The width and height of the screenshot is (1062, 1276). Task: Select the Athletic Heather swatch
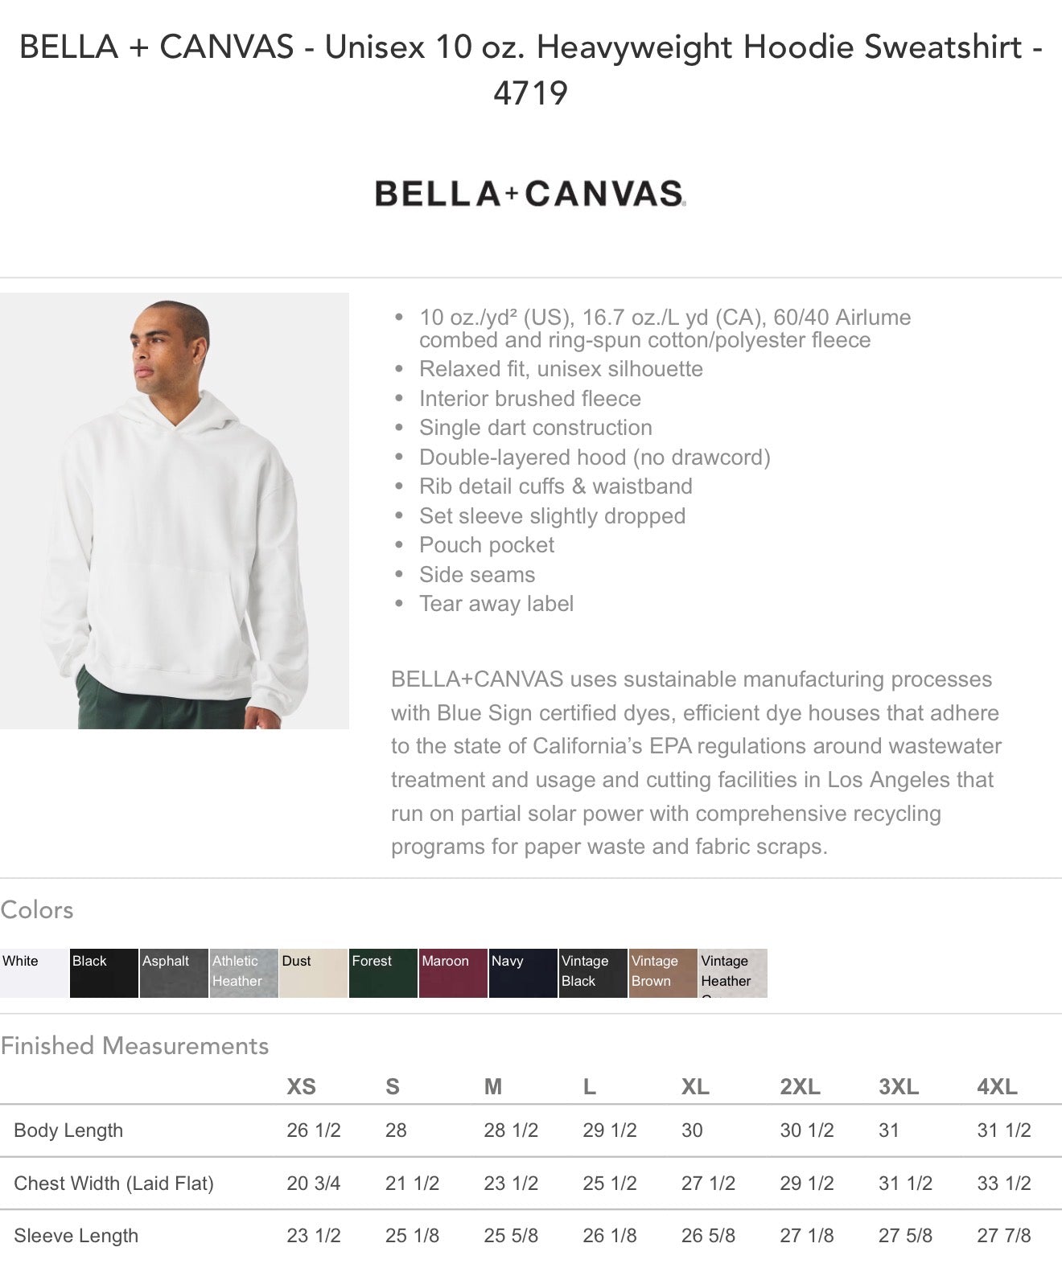pyautogui.click(x=244, y=973)
